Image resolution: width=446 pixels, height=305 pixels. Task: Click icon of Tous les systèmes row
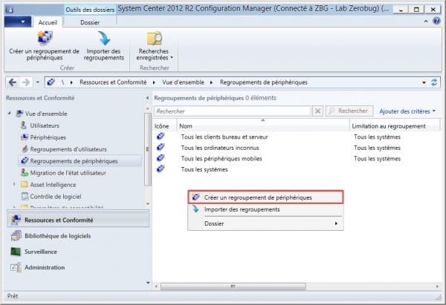pos(161,168)
